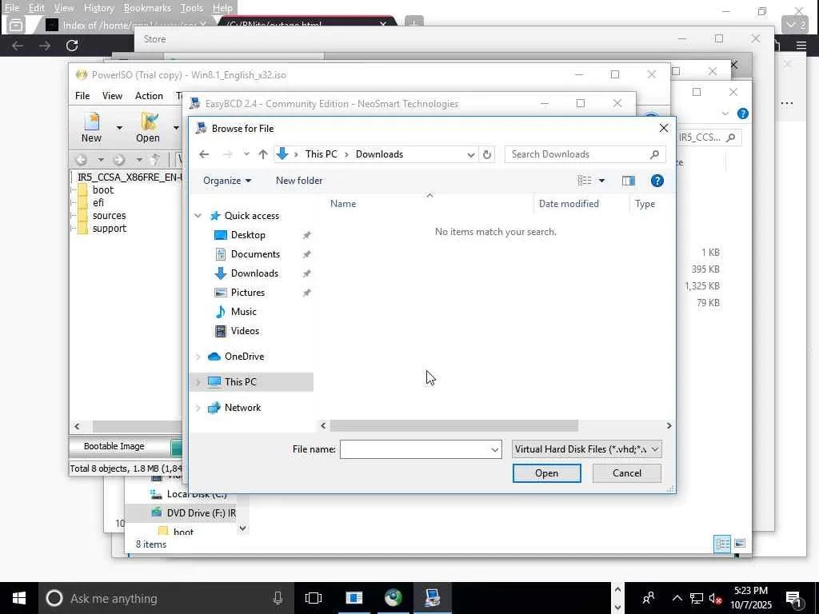Image resolution: width=819 pixels, height=614 pixels.
Task: Open the New button dropdown in PowerISO
Action: pyautogui.click(x=119, y=128)
